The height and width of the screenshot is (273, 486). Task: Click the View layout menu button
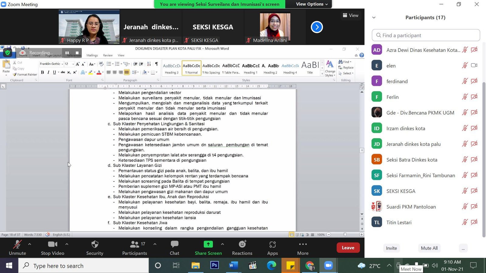pyautogui.click(x=351, y=15)
